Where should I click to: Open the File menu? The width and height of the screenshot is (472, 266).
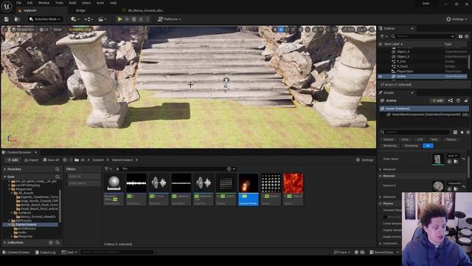[x=18, y=3]
